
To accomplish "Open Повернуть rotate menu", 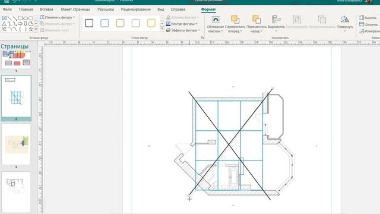I will 344,24.
